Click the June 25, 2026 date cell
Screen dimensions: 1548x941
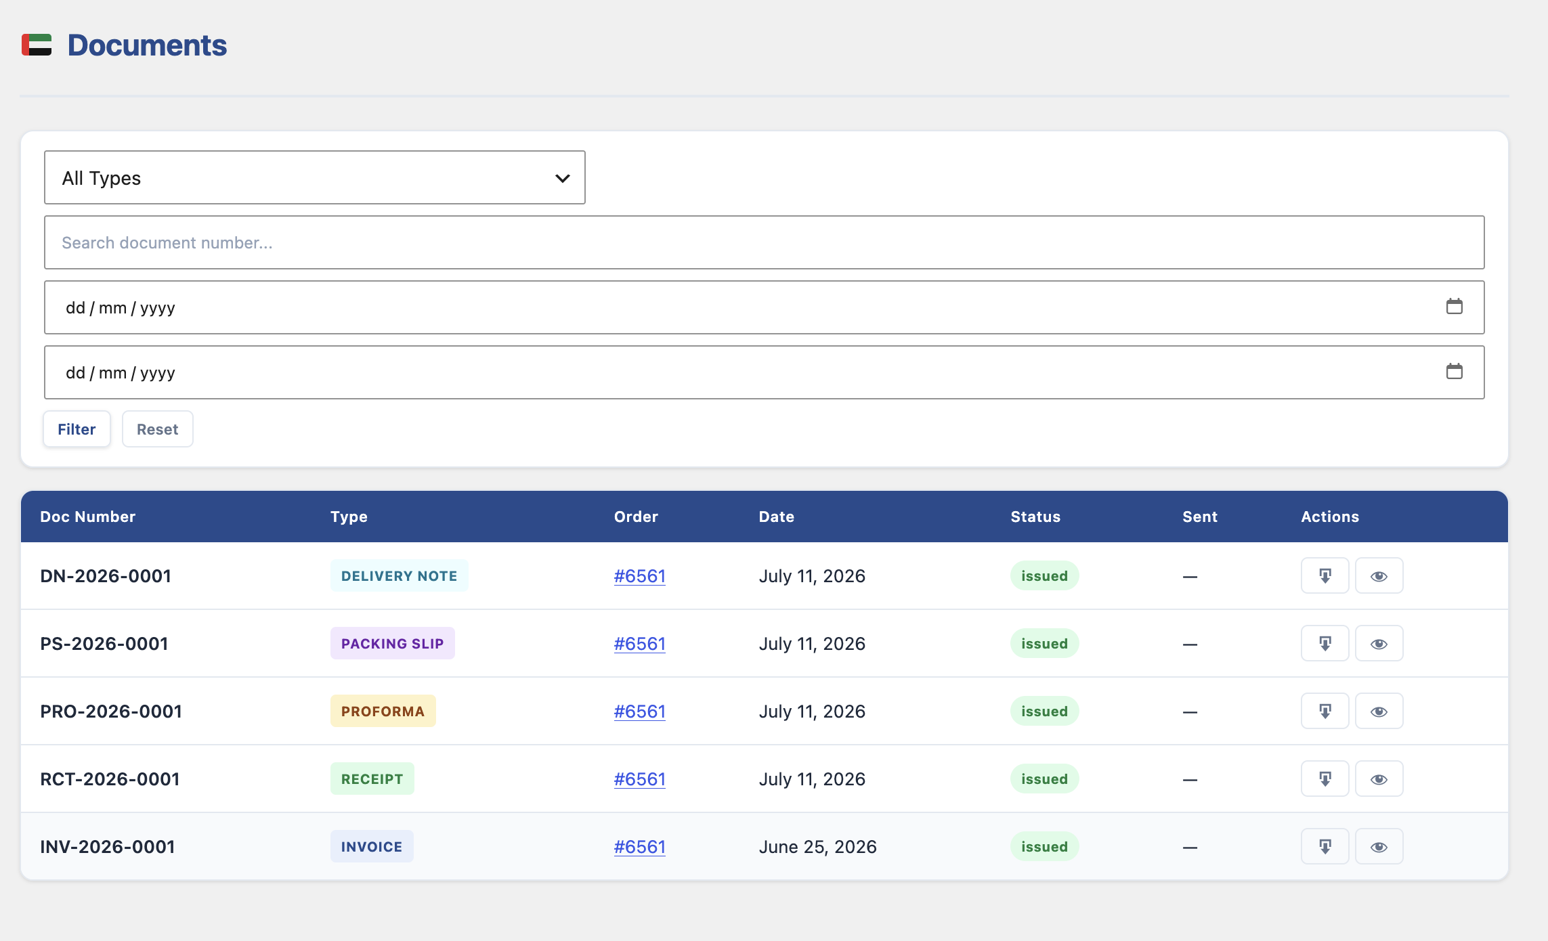[817, 847]
